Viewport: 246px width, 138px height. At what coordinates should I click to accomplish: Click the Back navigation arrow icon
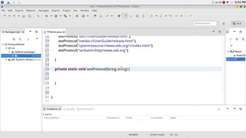click(x=177, y=16)
